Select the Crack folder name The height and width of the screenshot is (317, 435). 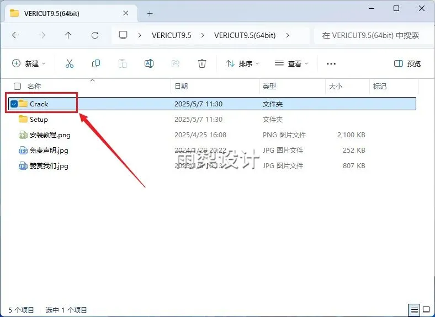[39, 104]
